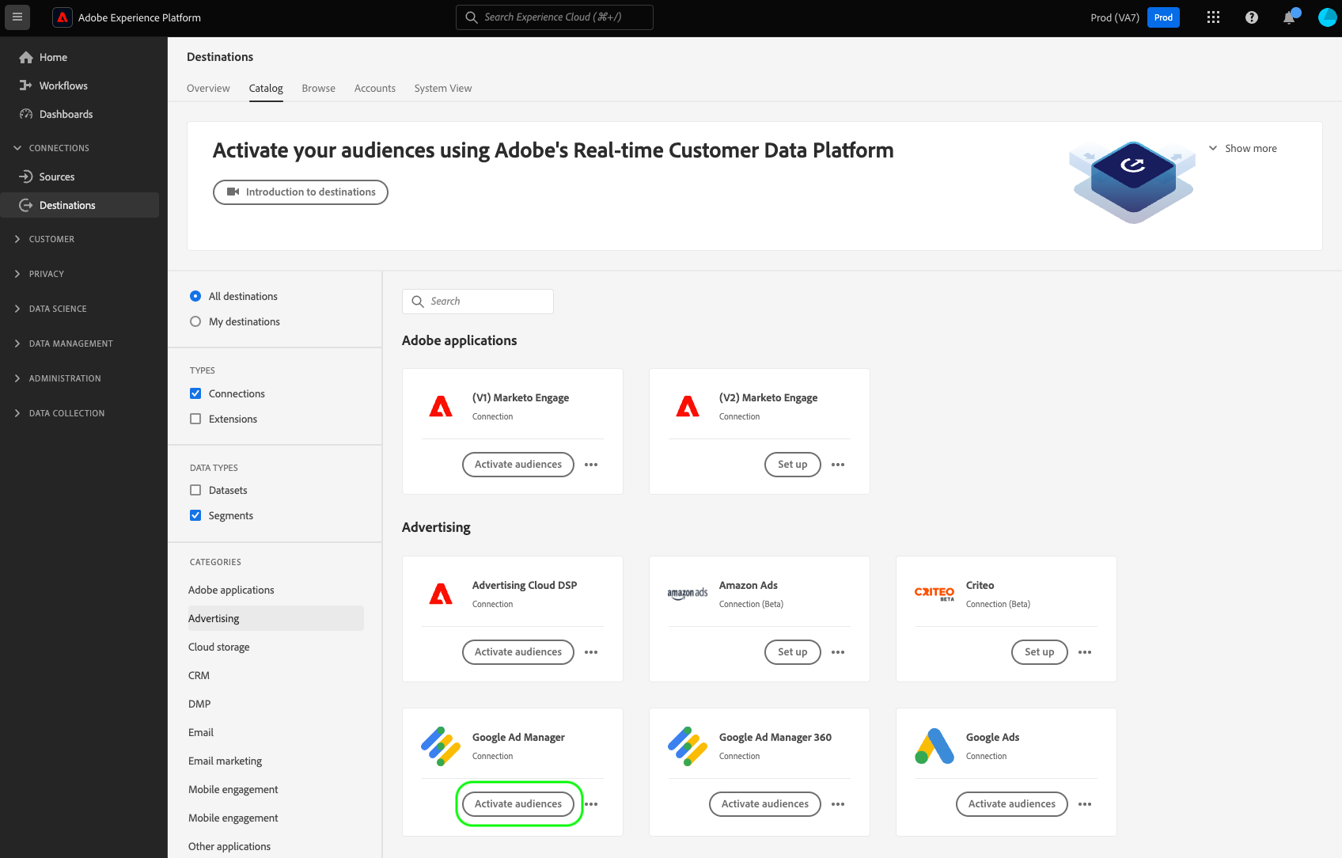Viewport: 1342px width, 858px height.
Task: Click the Destinations icon in sidebar
Action: tap(26, 205)
